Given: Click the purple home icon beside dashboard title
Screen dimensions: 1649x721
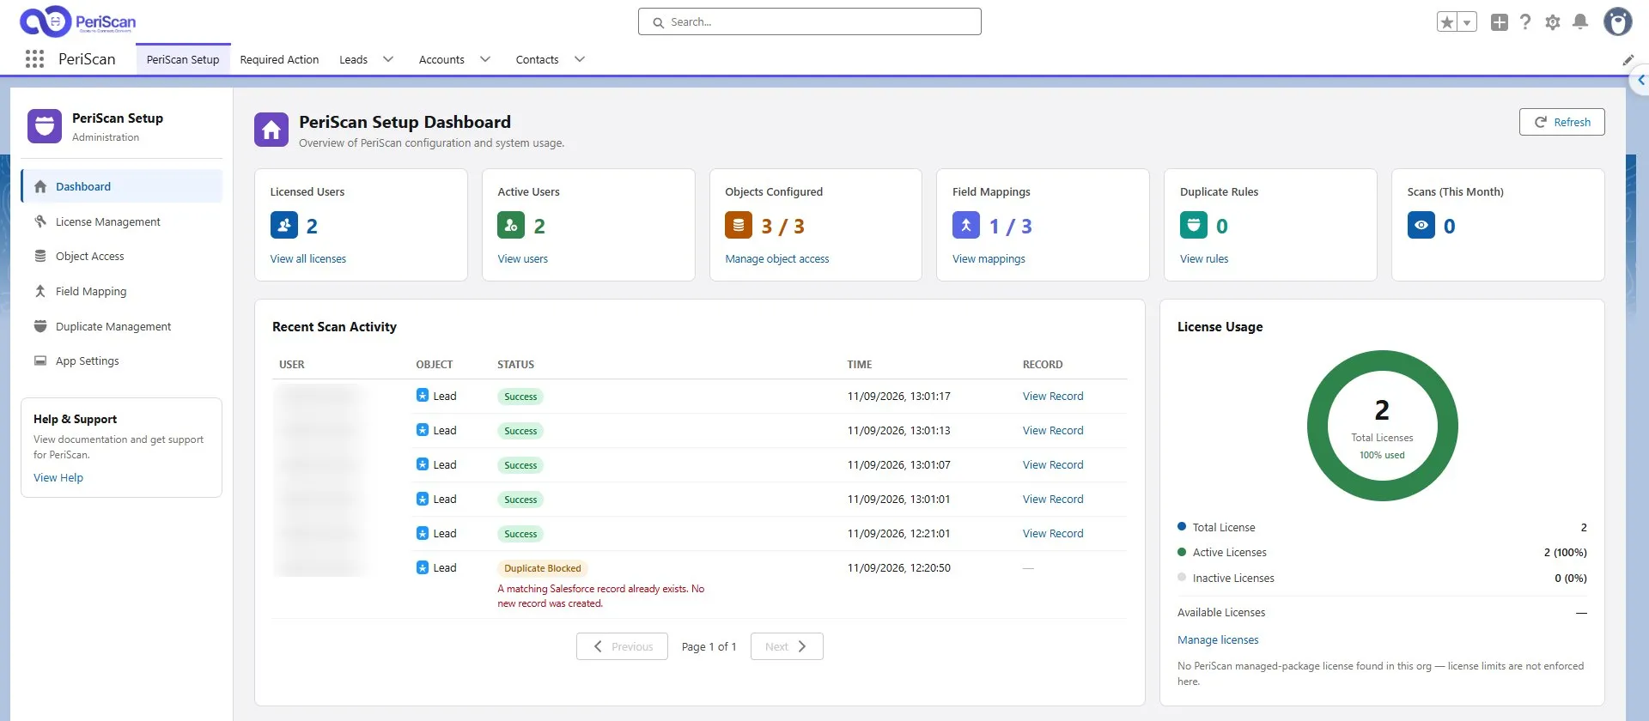Looking at the screenshot, I should click(x=271, y=130).
